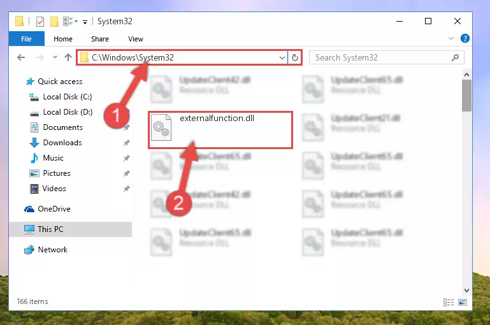Switch to Large icons view layout
The width and height of the screenshot is (490, 325).
click(463, 302)
